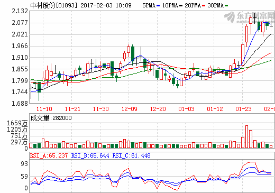
Task: Click the 5PMA legend label
Action: point(149,5)
